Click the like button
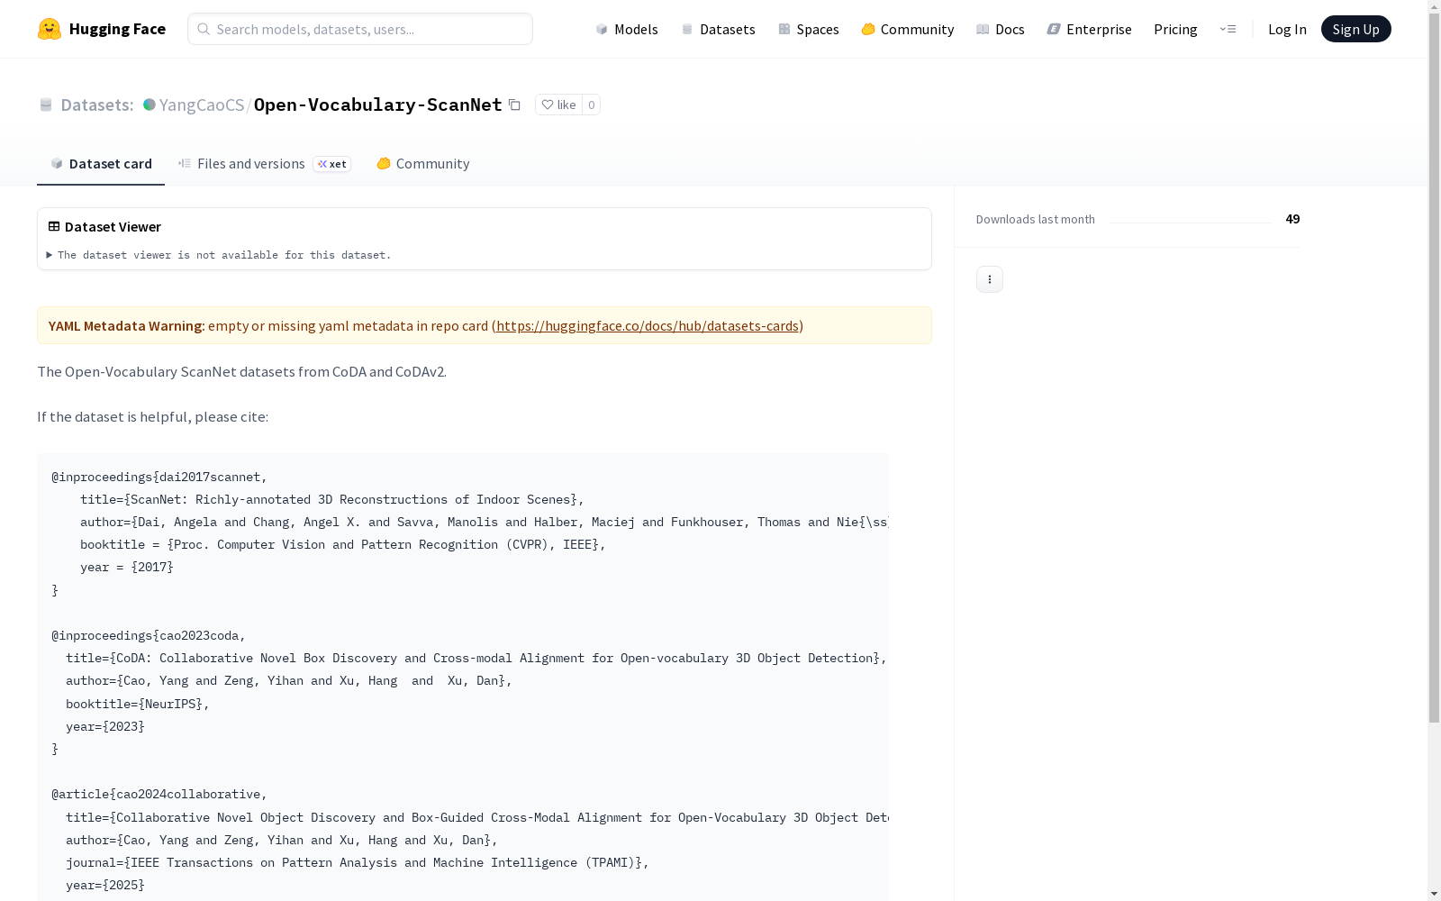The image size is (1441, 901). 558,105
